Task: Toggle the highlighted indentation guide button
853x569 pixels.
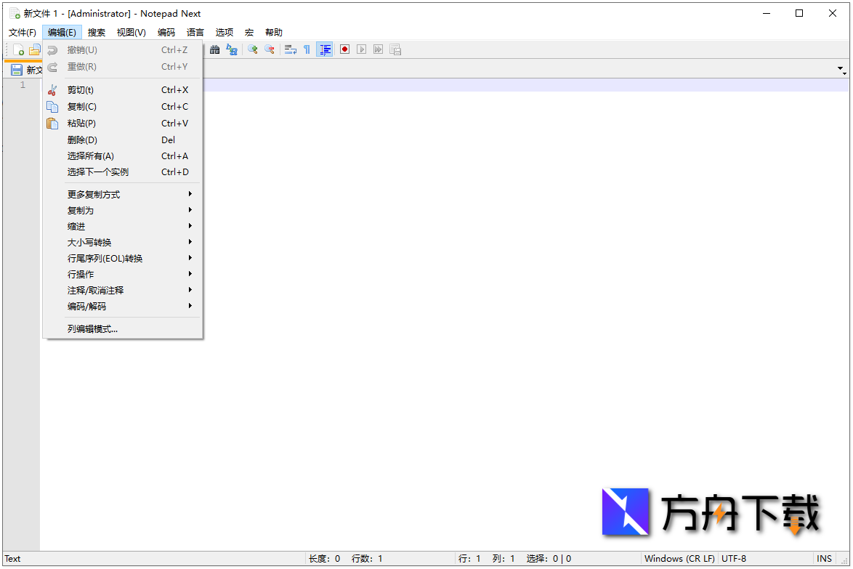Action: pos(324,49)
